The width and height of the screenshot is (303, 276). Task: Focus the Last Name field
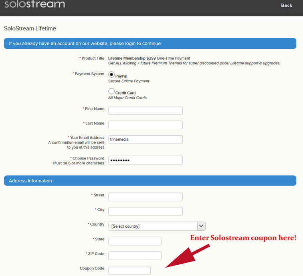tap(145, 125)
